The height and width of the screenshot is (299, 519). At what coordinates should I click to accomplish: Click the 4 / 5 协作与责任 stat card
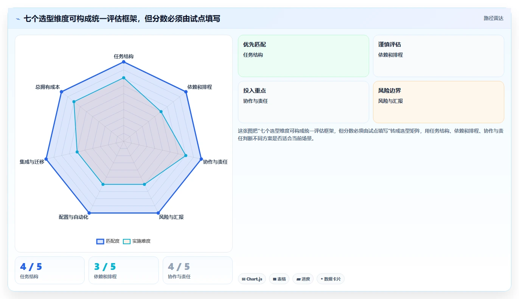coord(197,270)
